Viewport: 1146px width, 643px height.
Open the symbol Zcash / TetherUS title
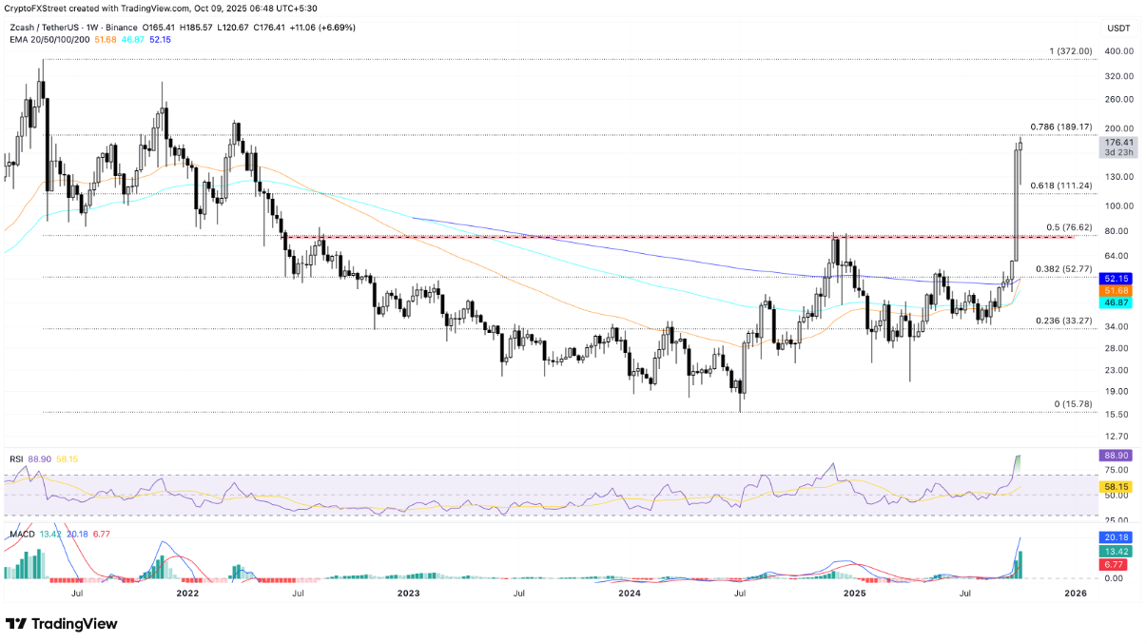45,28
